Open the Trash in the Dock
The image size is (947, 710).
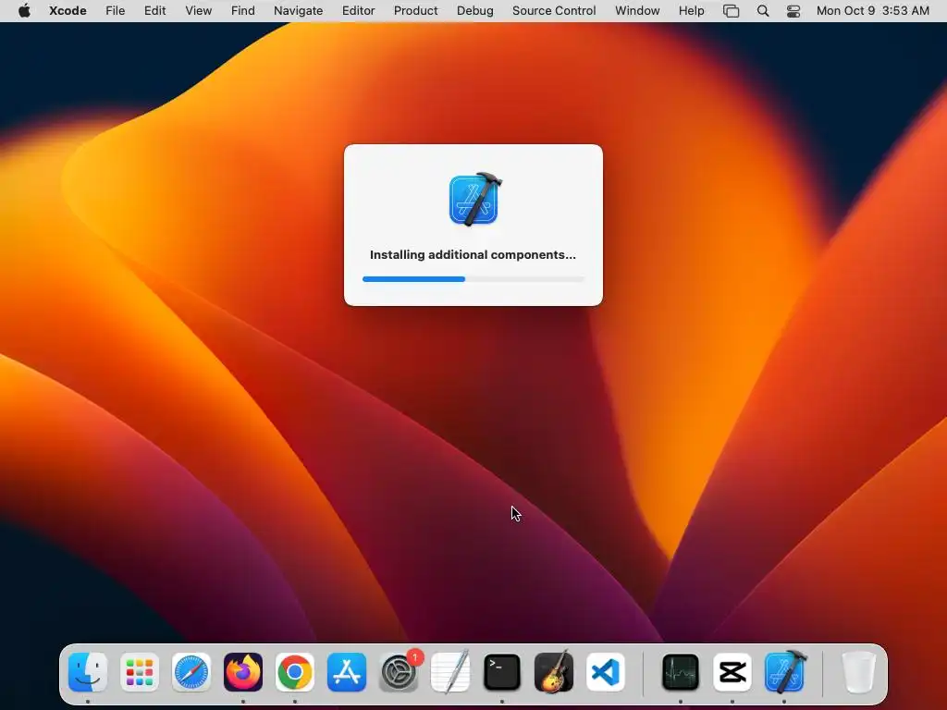858,672
